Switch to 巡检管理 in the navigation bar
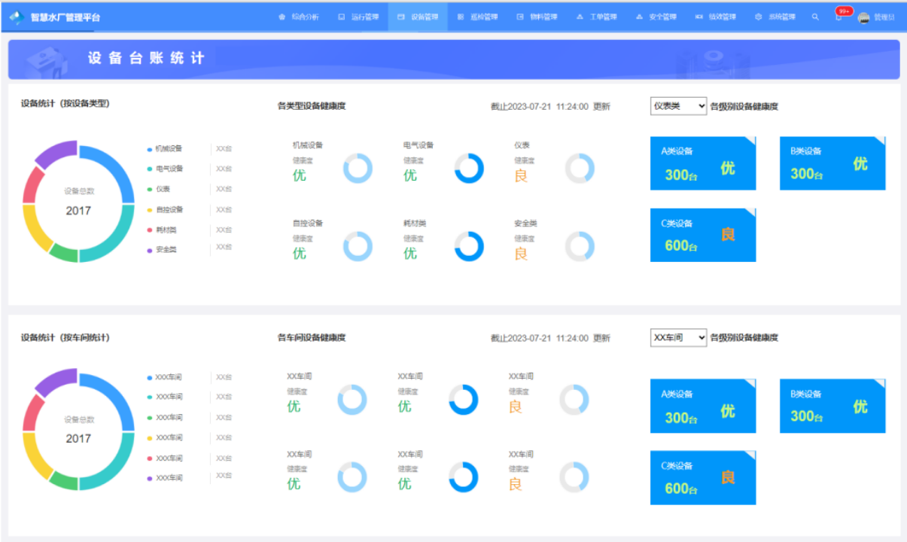The width and height of the screenshot is (907, 542). tap(478, 17)
